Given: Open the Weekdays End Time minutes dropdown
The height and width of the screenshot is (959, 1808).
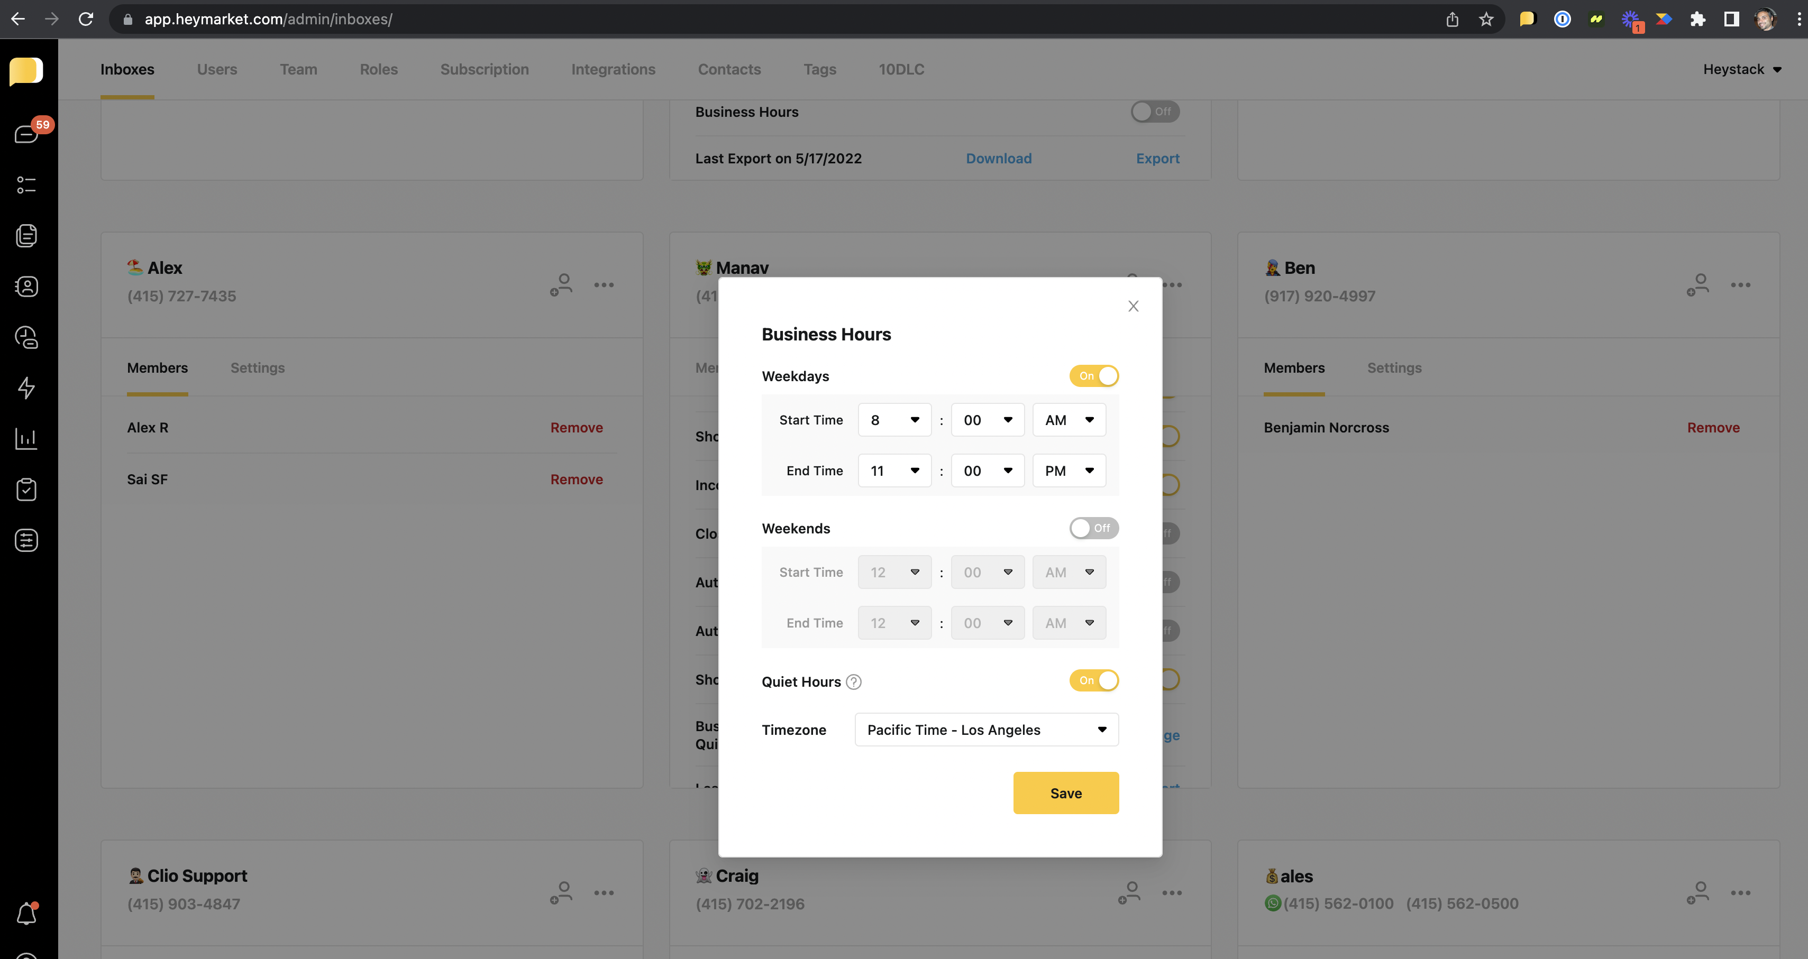Looking at the screenshot, I should pos(987,471).
